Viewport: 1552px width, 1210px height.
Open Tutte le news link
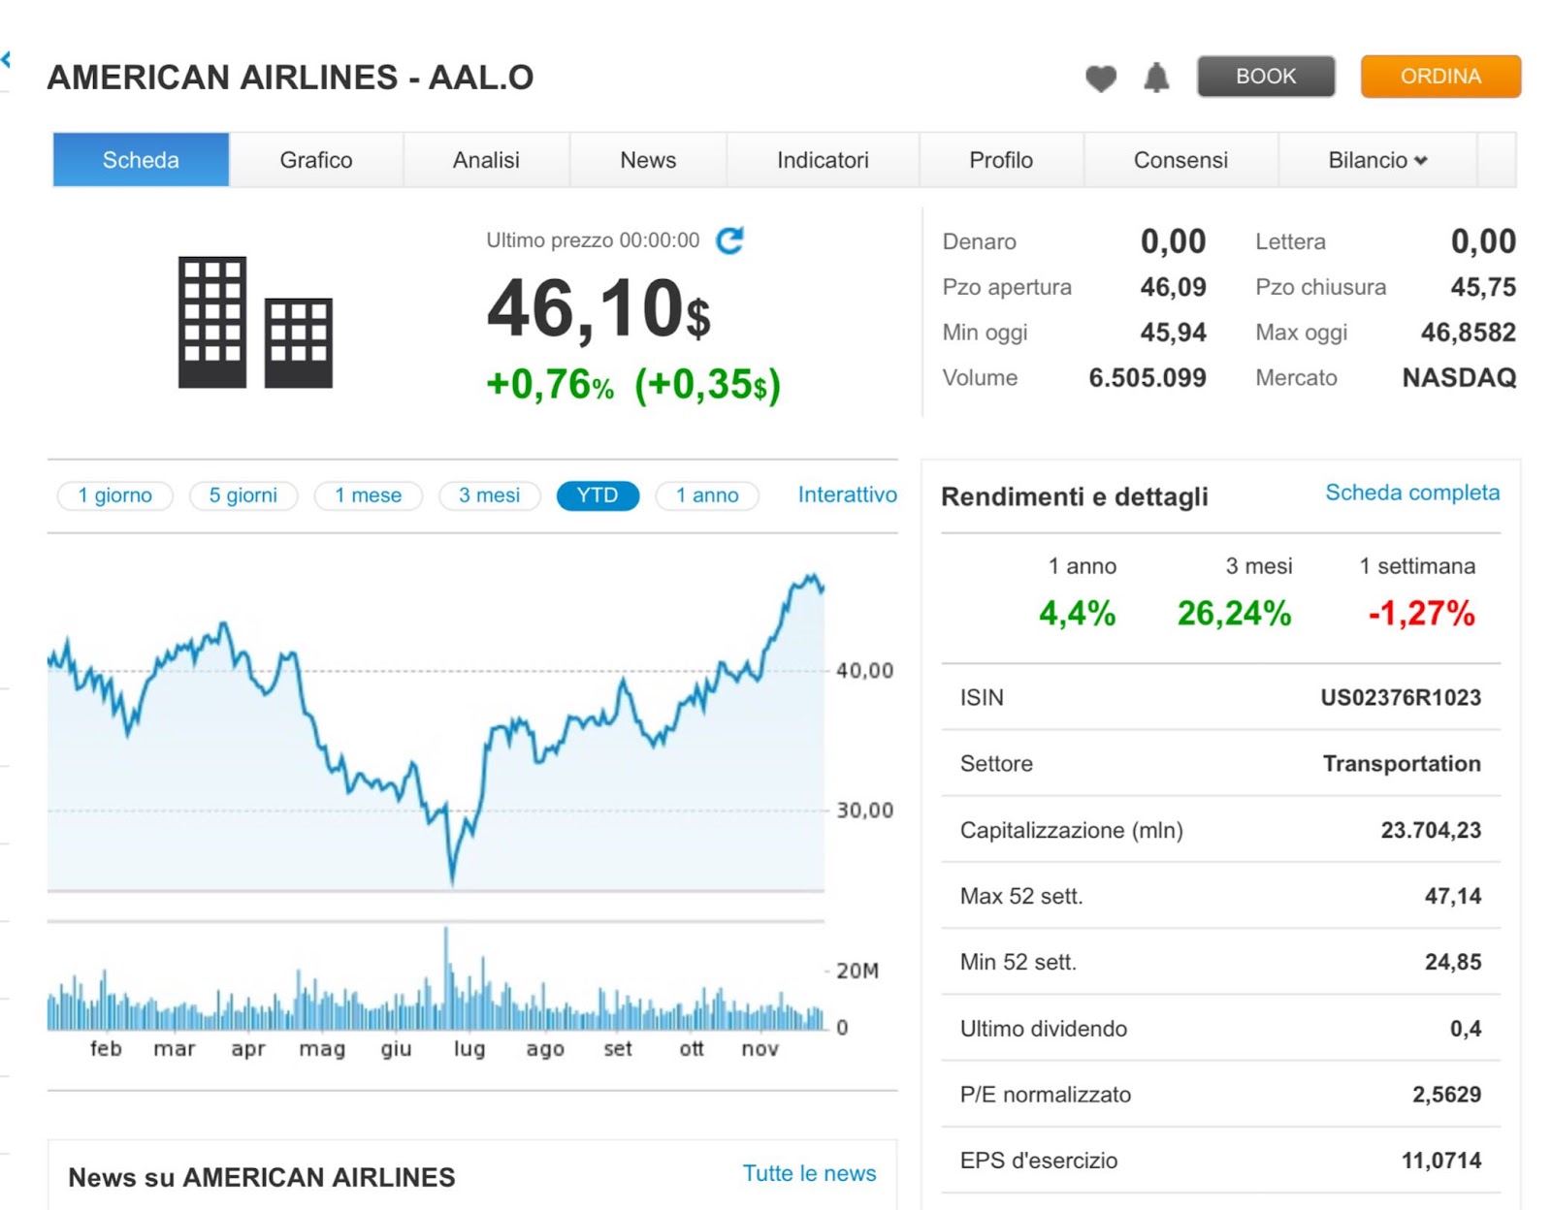(809, 1173)
